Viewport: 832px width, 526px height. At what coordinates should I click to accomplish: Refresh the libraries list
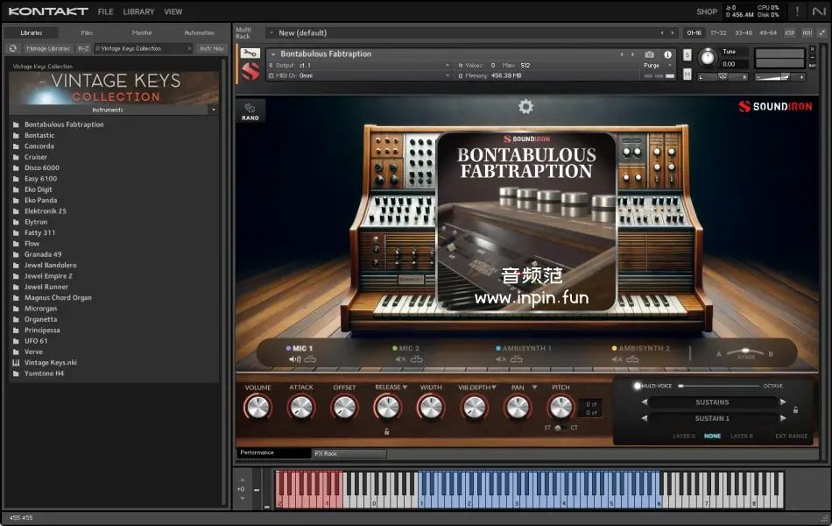pyautogui.click(x=13, y=48)
